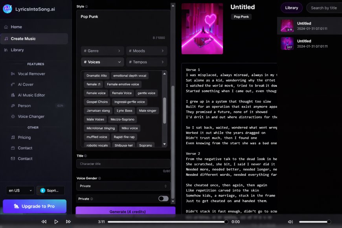Switch to the Library tab
The image size is (342, 228).
tap(291, 8)
